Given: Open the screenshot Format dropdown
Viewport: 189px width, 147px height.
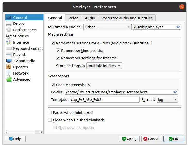Looking at the screenshot, I should click(x=167, y=100).
